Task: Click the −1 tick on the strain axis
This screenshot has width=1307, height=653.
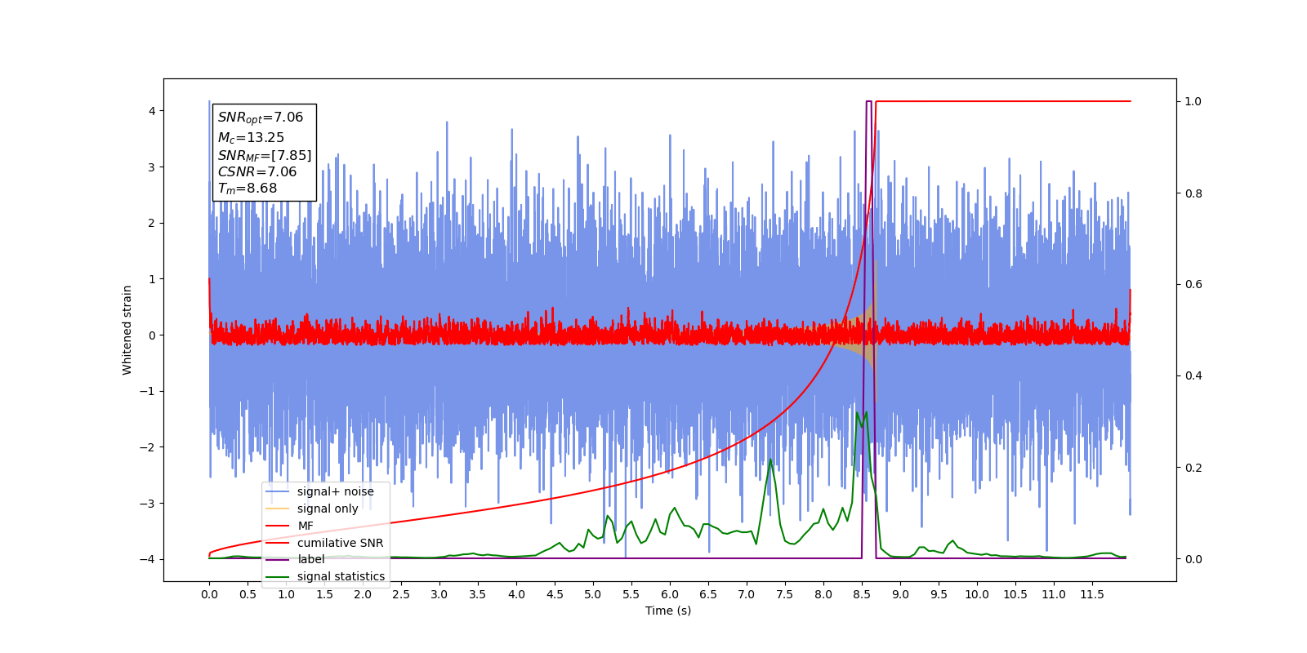Action: point(148,391)
